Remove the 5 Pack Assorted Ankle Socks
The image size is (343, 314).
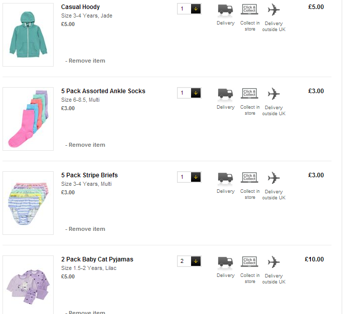tap(87, 145)
